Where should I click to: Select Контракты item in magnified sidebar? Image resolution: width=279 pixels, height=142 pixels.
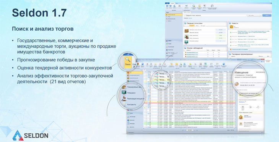[x=131, y=105]
